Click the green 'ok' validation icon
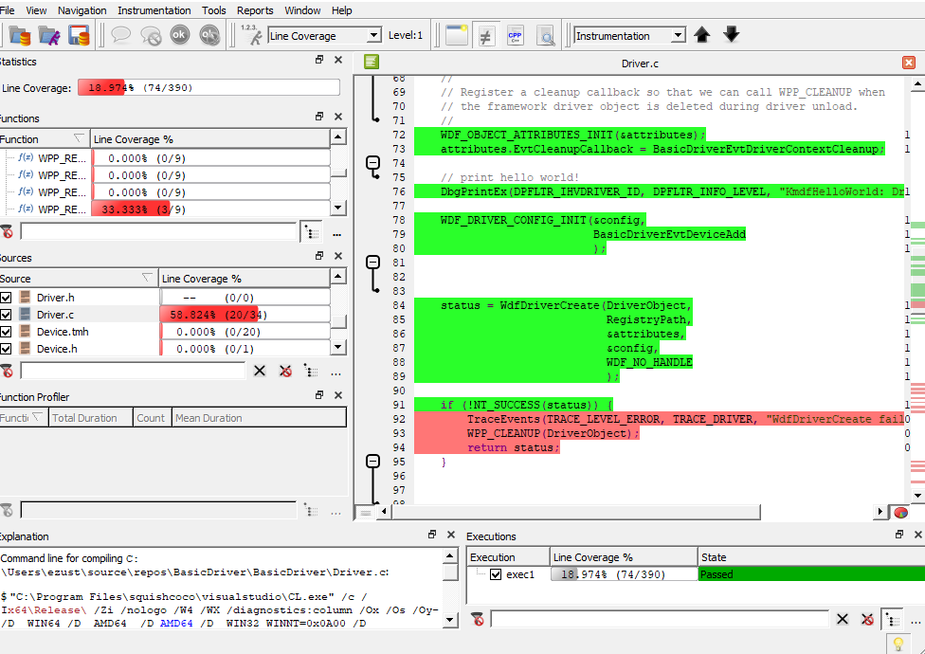This screenshot has height=654, width=925. click(x=180, y=35)
